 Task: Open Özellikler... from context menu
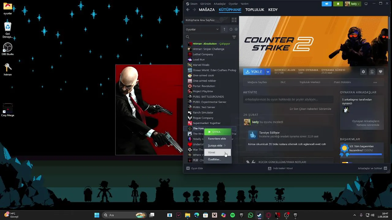(x=218, y=159)
